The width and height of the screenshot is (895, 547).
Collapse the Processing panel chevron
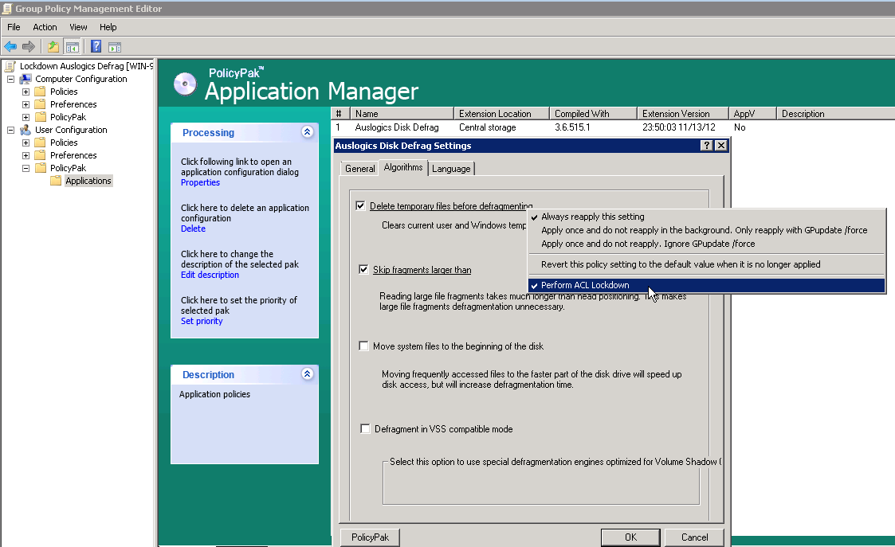tap(308, 132)
